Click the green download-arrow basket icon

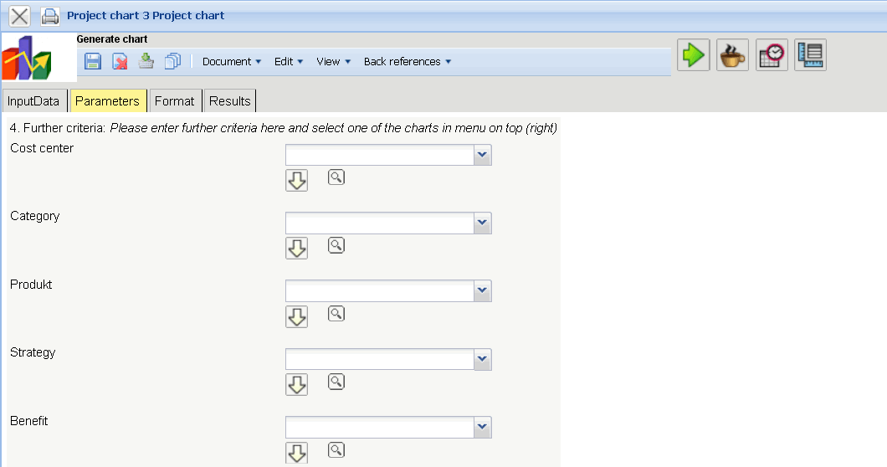point(146,60)
